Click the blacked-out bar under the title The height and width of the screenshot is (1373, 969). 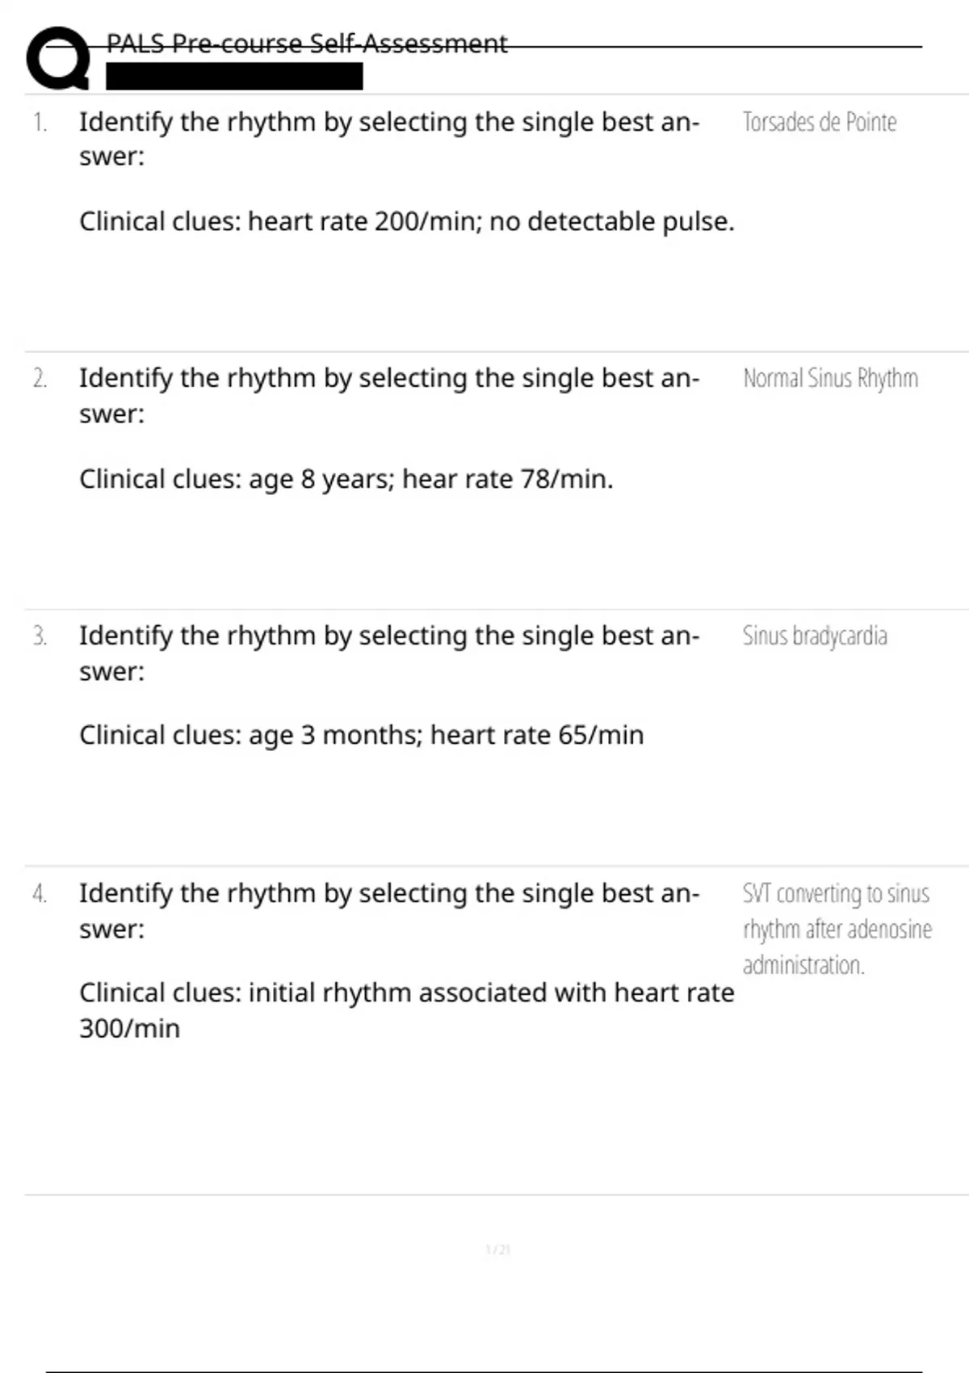(x=234, y=77)
